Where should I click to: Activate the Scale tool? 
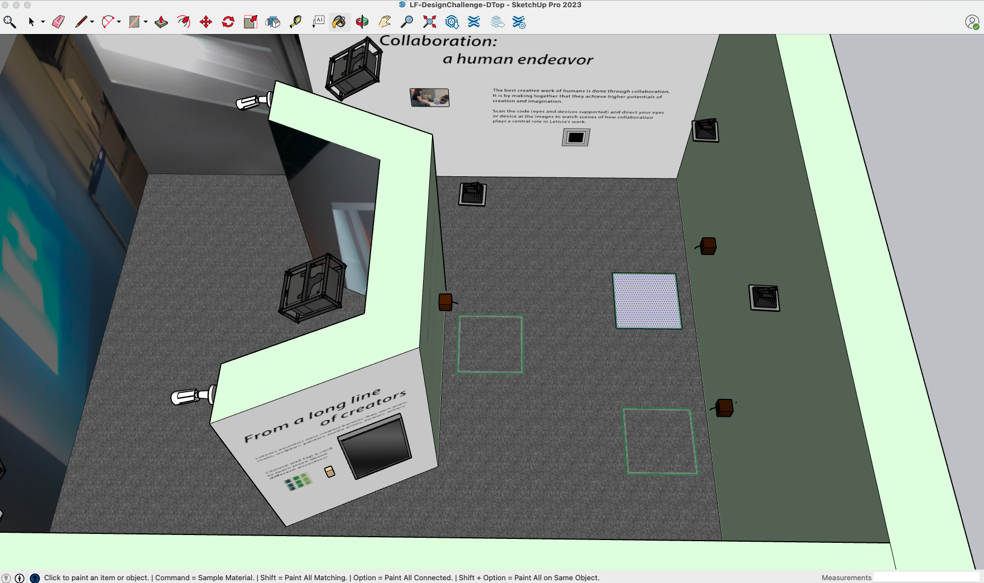click(251, 22)
